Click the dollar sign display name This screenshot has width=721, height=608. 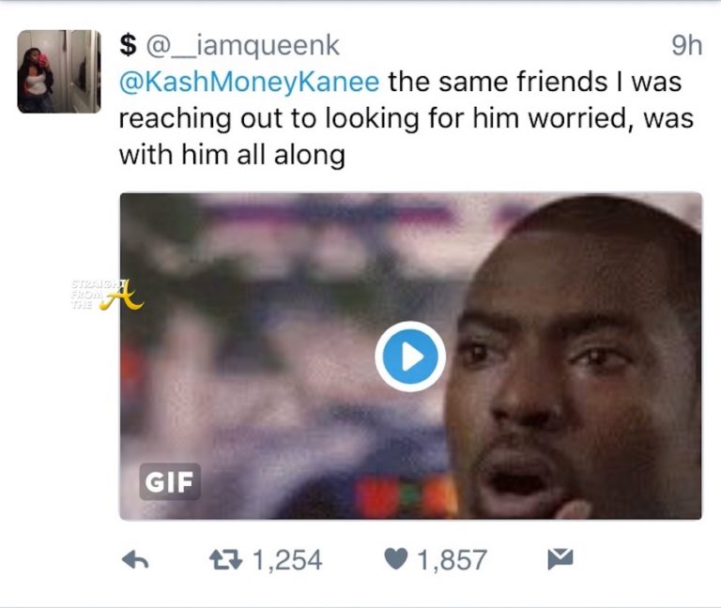coord(128,45)
